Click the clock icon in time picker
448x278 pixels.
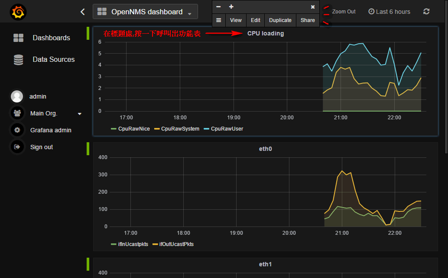point(371,11)
